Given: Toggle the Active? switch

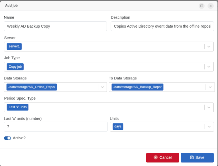Looking at the screenshot, I should click(7, 138).
